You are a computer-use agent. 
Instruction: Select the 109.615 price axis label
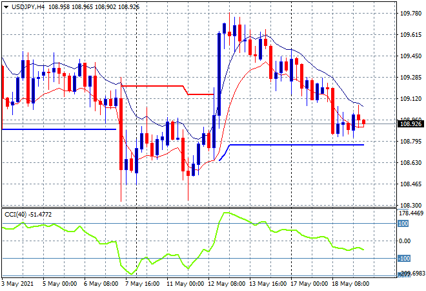[x=411, y=34]
